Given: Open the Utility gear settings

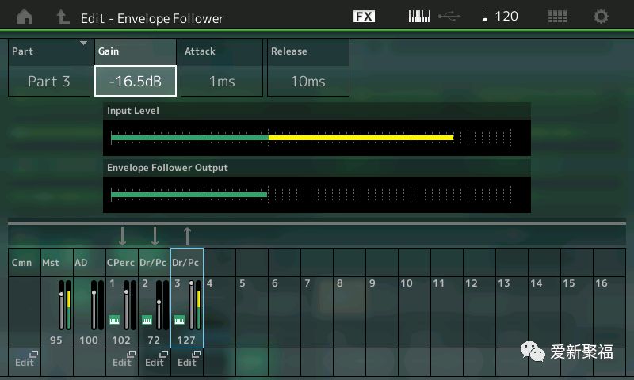Looking at the screenshot, I should click(602, 17).
